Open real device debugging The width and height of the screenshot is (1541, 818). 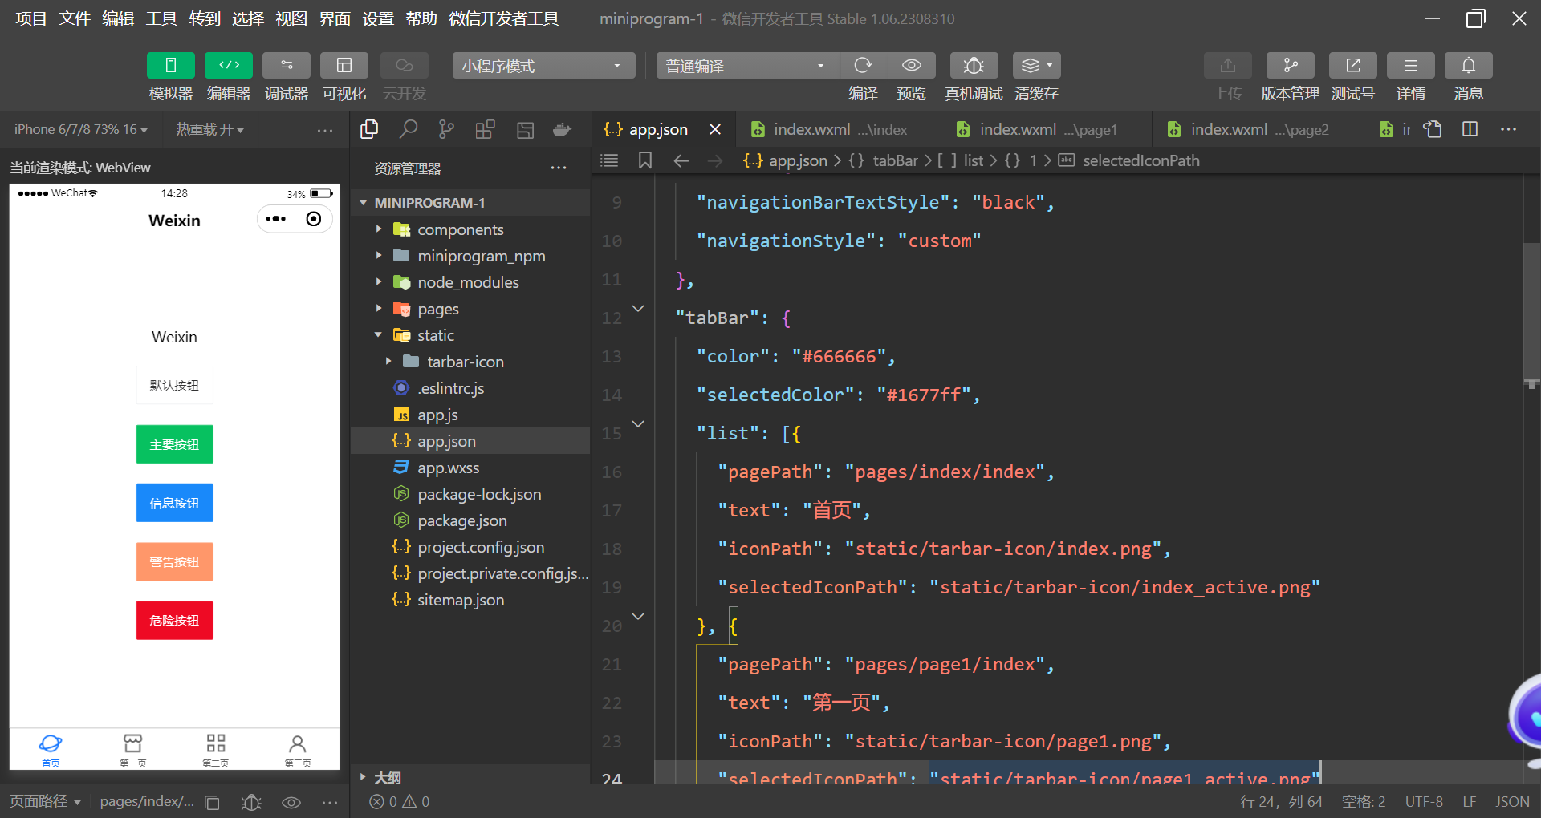tap(974, 66)
